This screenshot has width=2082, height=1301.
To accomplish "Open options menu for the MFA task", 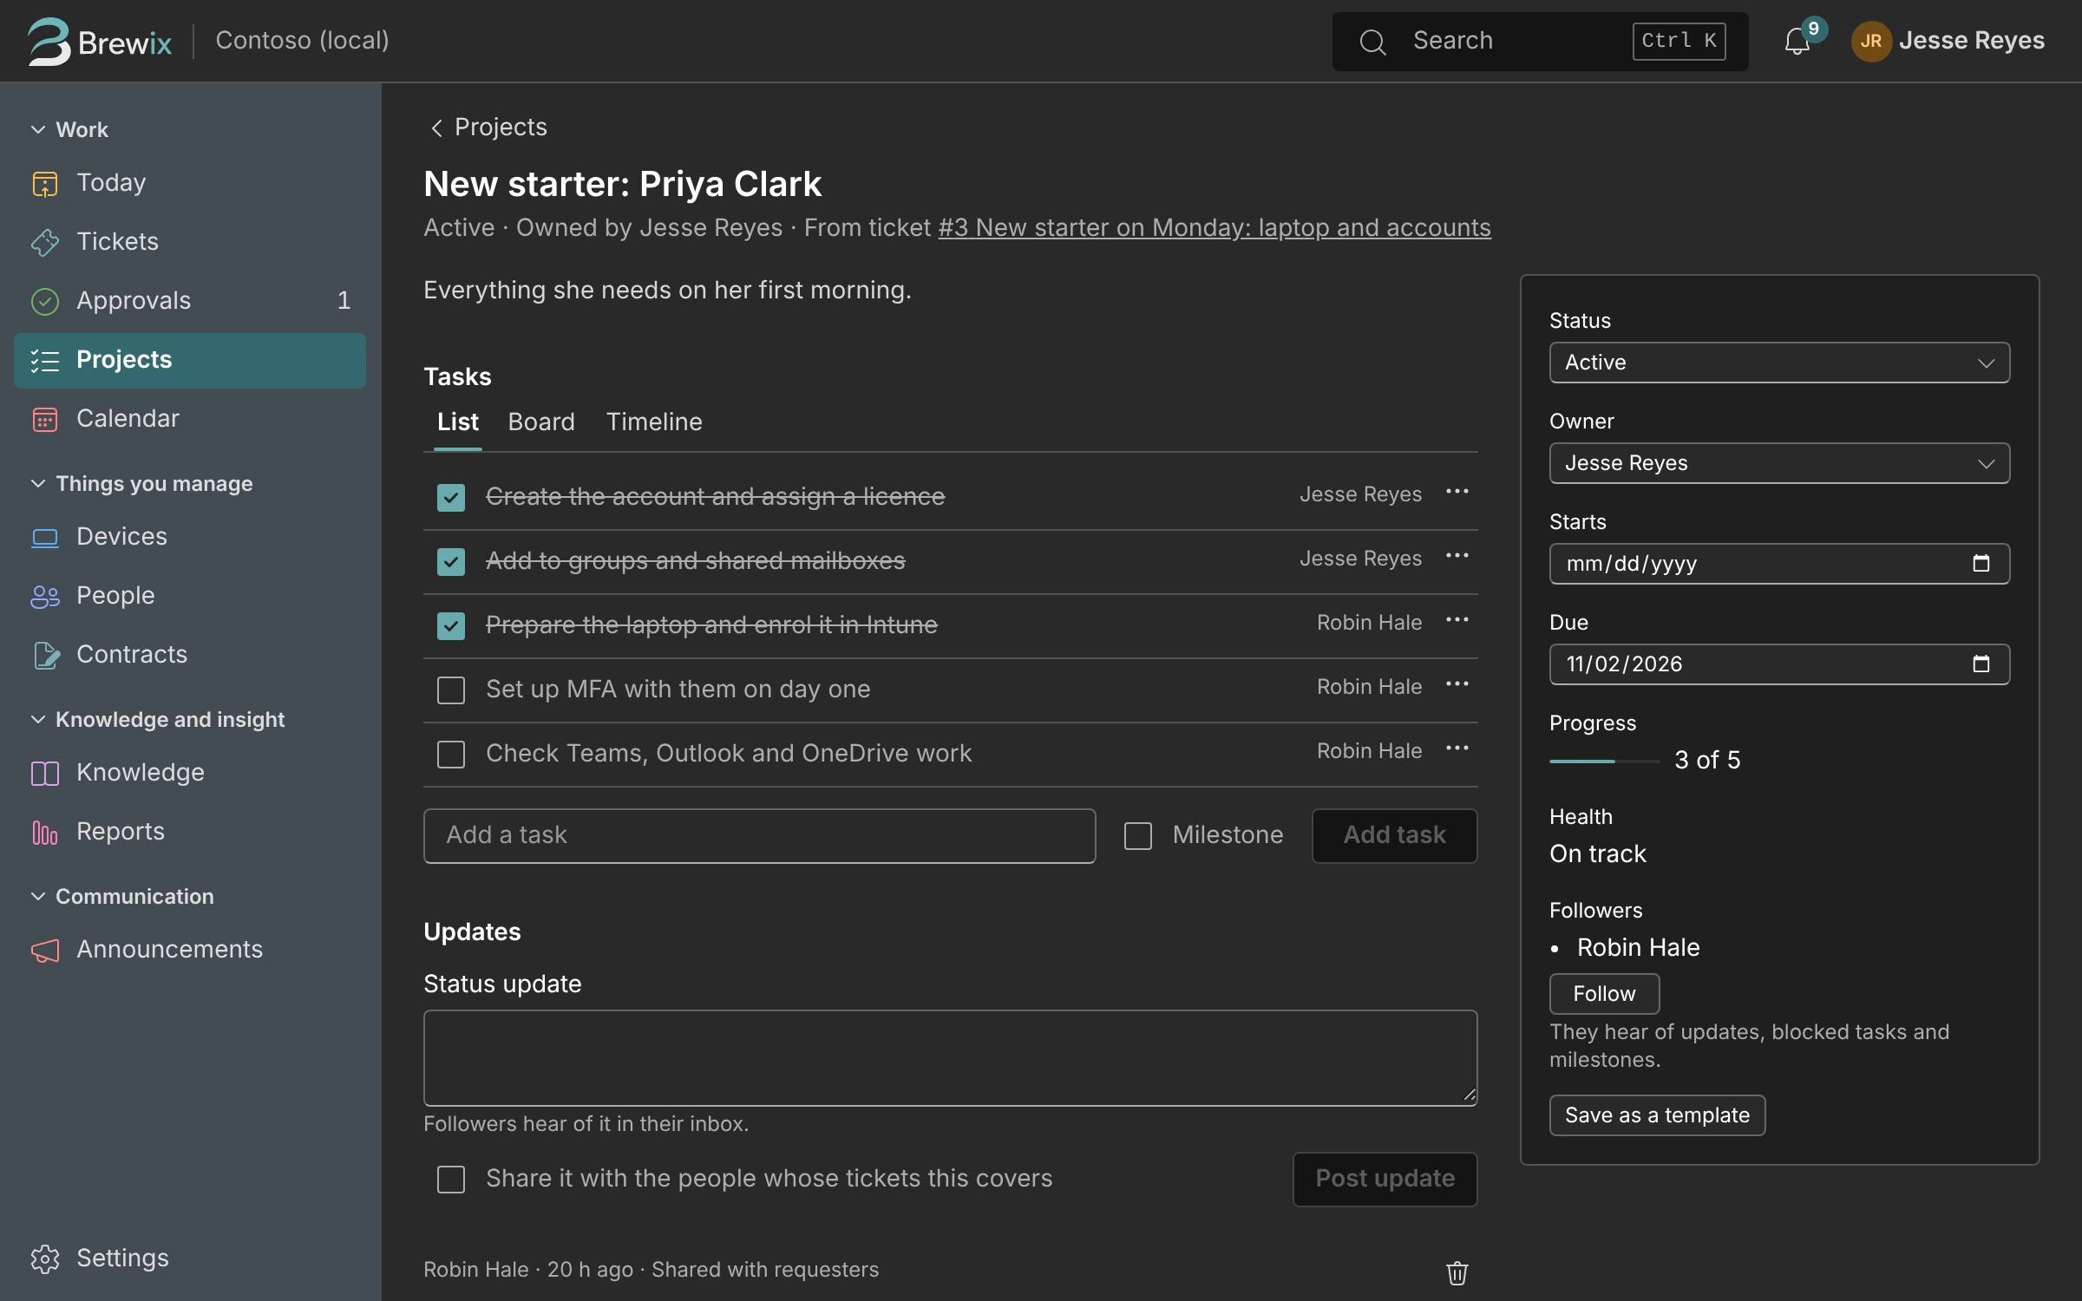I will click(x=1457, y=685).
